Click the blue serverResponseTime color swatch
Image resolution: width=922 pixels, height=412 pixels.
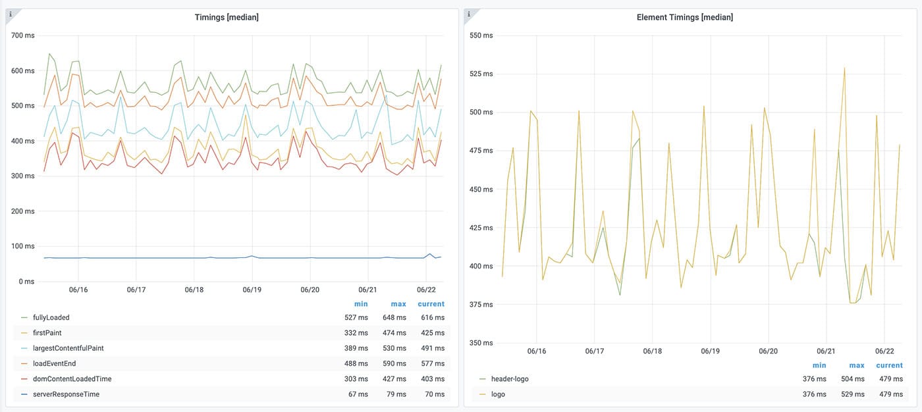pyautogui.click(x=24, y=394)
